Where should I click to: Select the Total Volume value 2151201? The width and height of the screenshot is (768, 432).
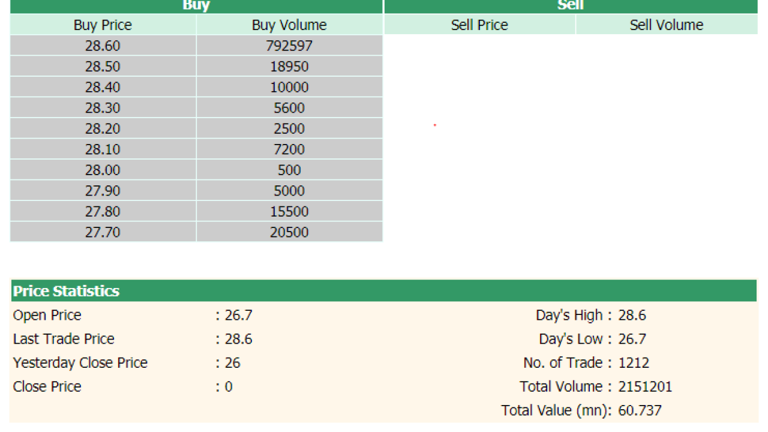pyautogui.click(x=645, y=387)
